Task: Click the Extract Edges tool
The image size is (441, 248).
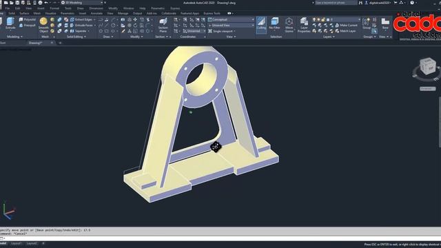Action: (x=82, y=19)
